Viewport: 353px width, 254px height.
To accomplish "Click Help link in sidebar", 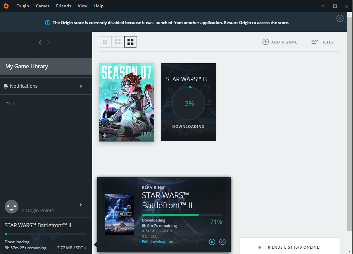I will [10, 103].
